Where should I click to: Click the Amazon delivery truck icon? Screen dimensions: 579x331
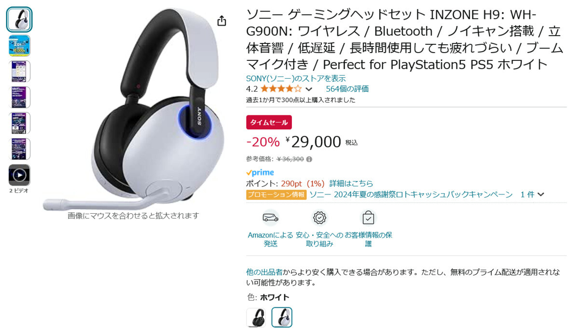[271, 218]
